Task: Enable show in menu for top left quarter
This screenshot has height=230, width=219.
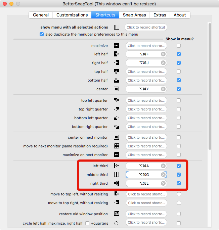Action: (179, 100)
